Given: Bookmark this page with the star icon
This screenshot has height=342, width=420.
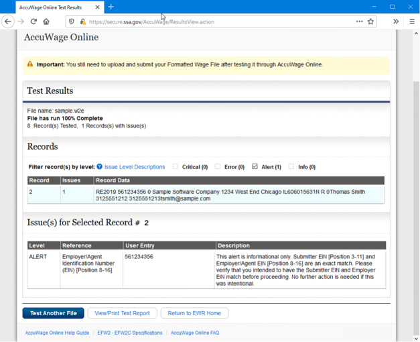Looking at the screenshot, I should coord(370,21).
